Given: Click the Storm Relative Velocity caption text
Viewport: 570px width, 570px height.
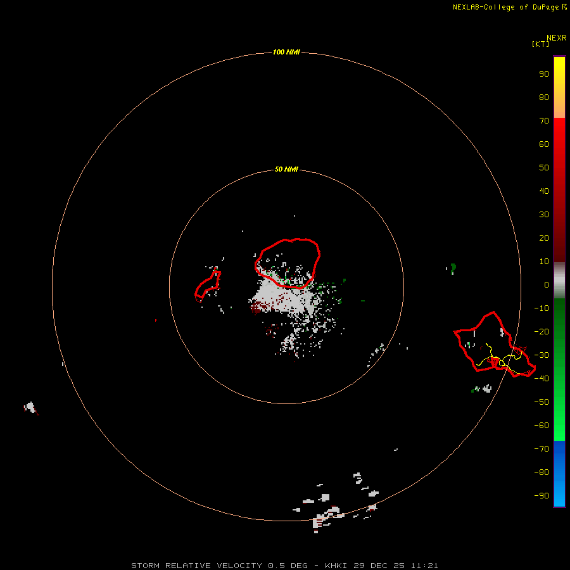Looking at the screenshot, I should (196, 566).
